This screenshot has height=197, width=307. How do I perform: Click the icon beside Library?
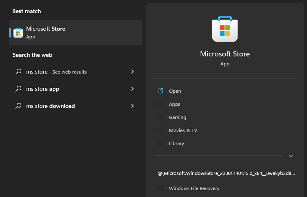point(161,143)
